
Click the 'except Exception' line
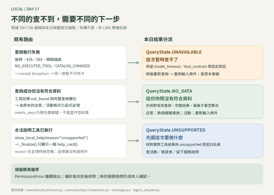(x=50, y=74)
